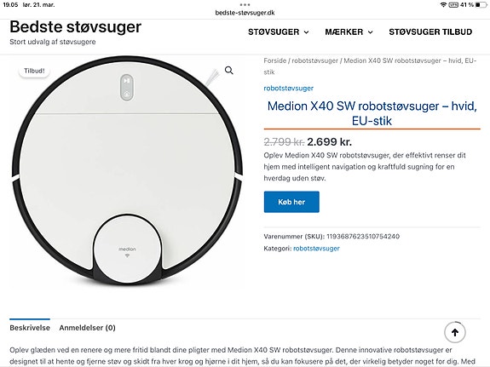The height and width of the screenshot is (367, 490).
Task: Expand the MÆRKER dropdown menu
Action: [x=349, y=32]
